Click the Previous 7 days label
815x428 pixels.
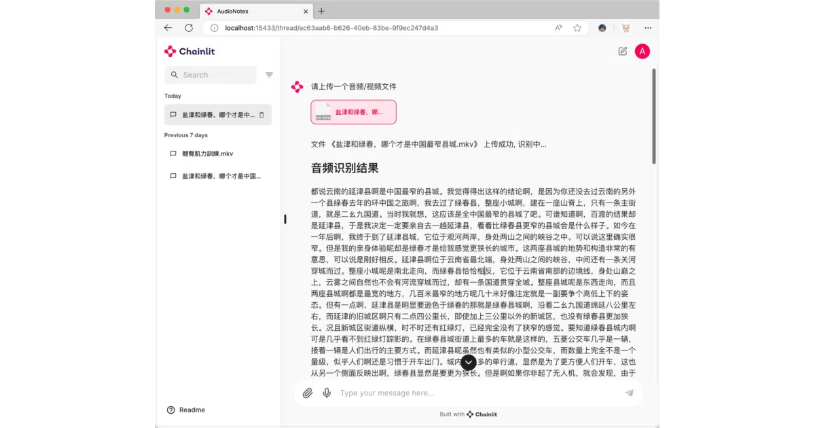point(186,135)
